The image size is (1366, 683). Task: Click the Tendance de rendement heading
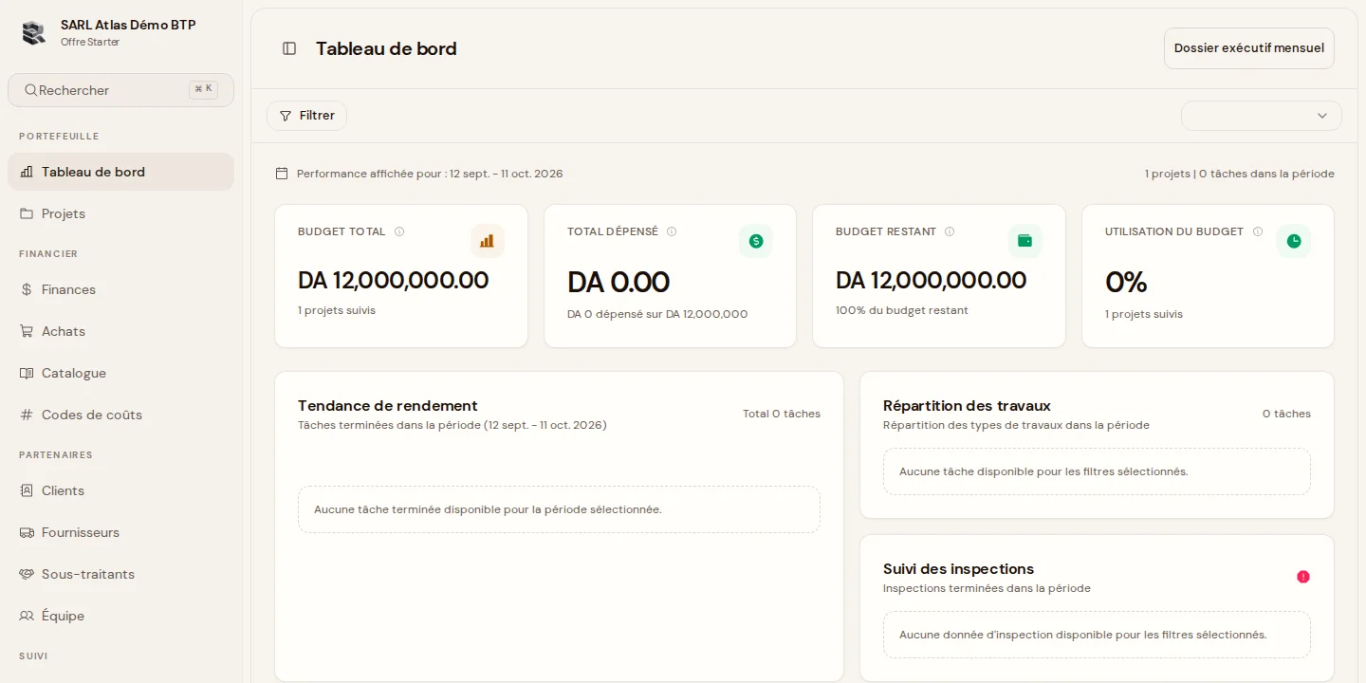(388, 406)
